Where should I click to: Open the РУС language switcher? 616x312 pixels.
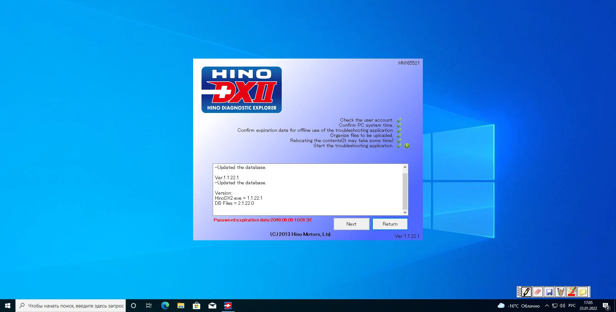click(572, 306)
